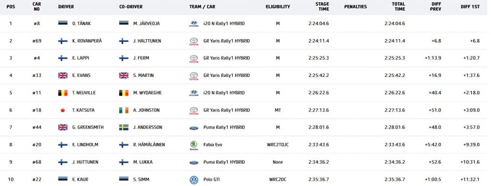This screenshot has width=491, height=186.
Task: Open driver O. TÄNAK's name link
Action: click(x=82, y=23)
